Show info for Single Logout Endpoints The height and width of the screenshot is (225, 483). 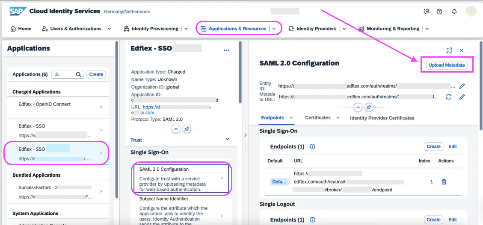tap(312, 219)
